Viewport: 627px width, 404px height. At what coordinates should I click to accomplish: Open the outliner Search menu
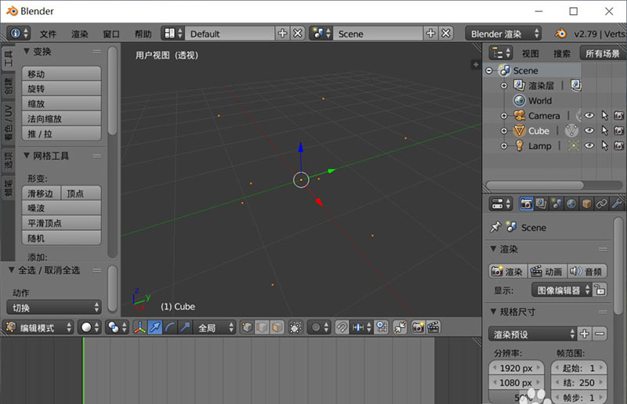[562, 53]
